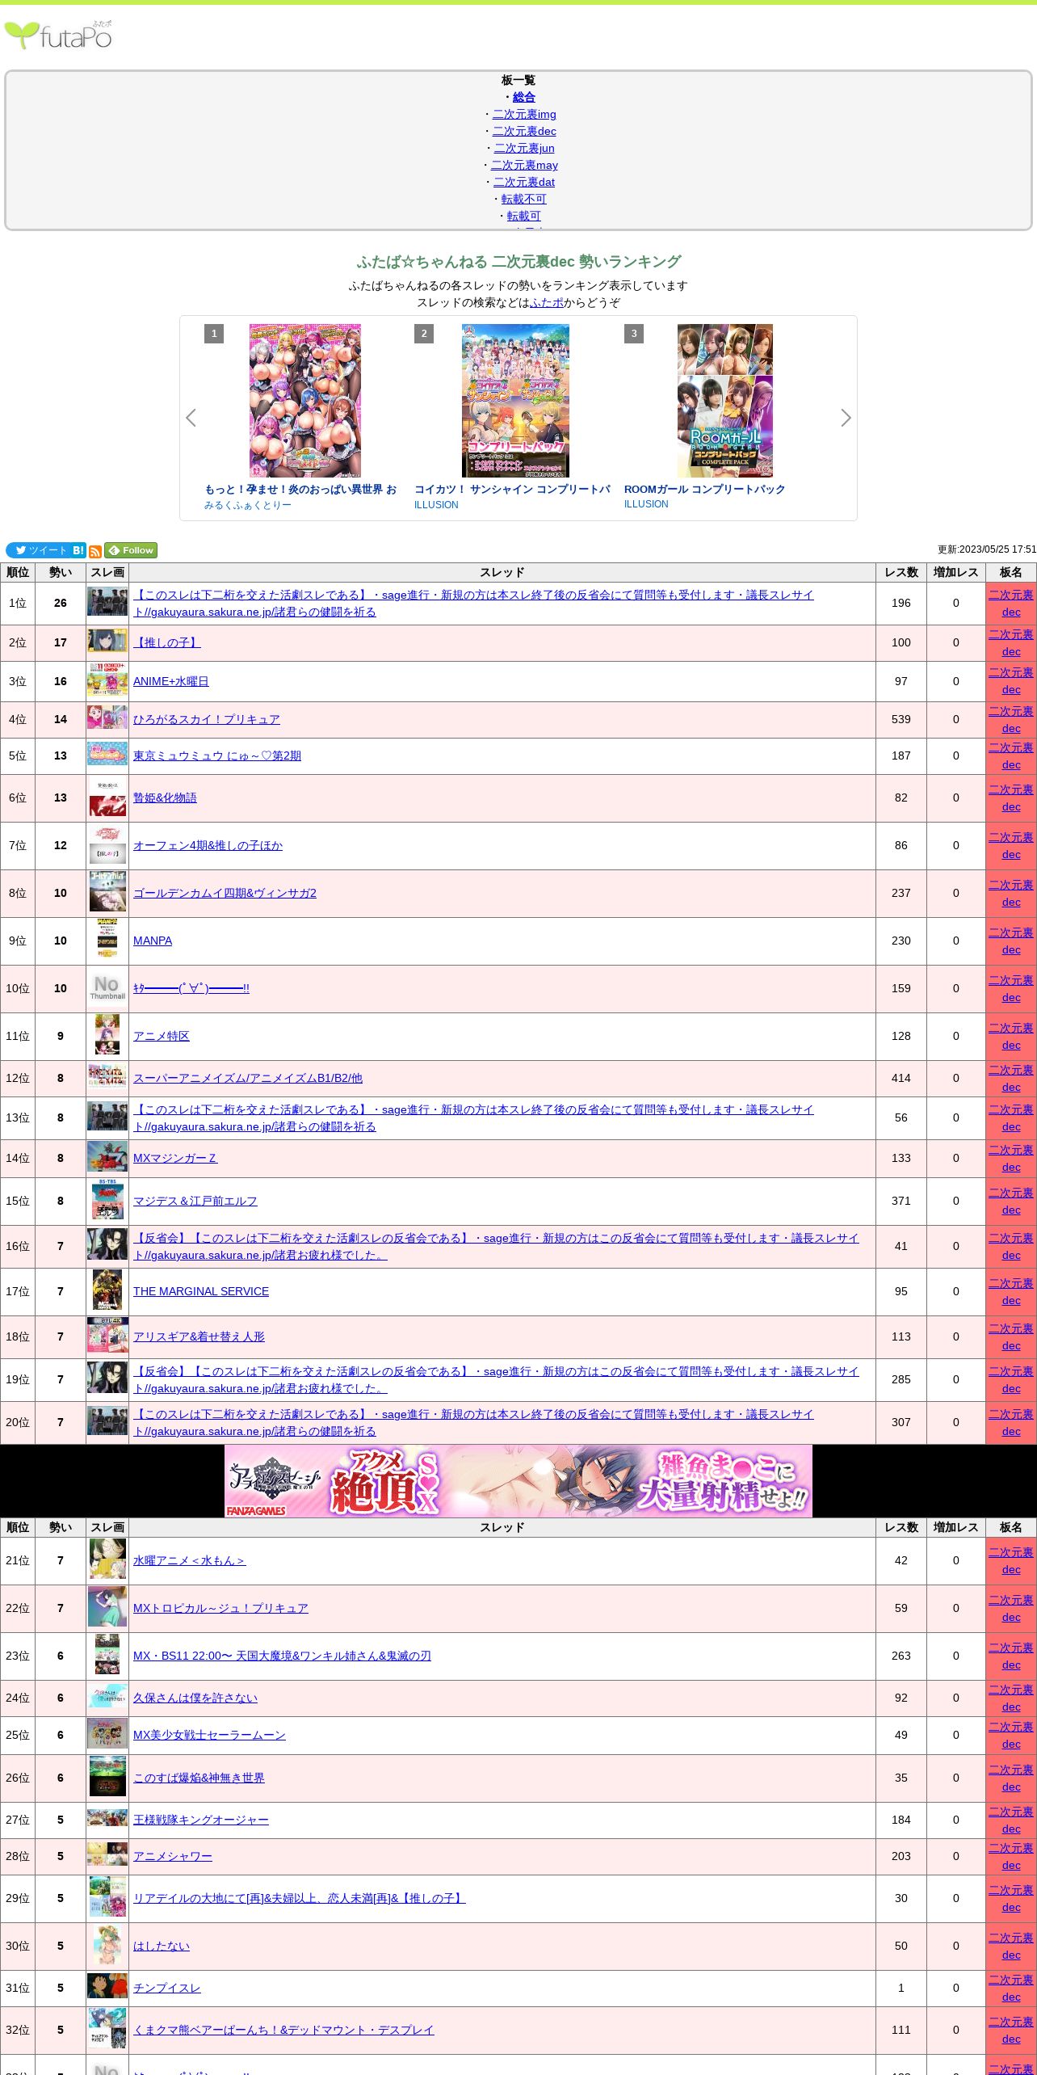Open コイカツ！サンシャイン cover image

click(x=515, y=401)
